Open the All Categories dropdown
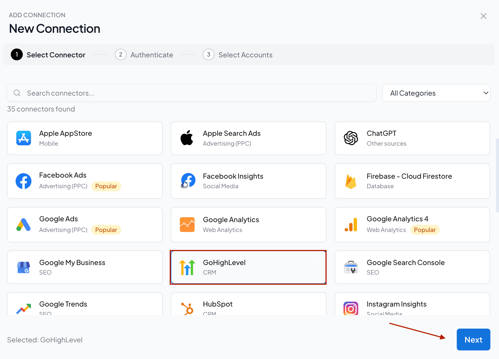Screen dimensions: 499x359 [436, 93]
